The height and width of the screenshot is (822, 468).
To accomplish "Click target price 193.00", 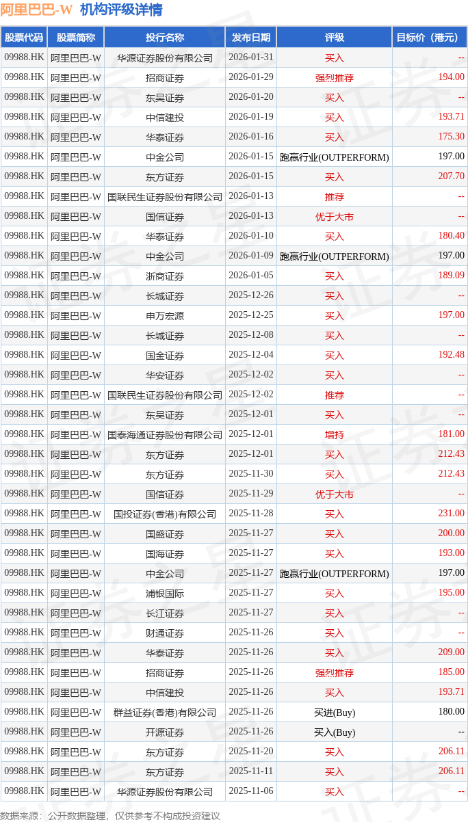I will tap(452, 553).
